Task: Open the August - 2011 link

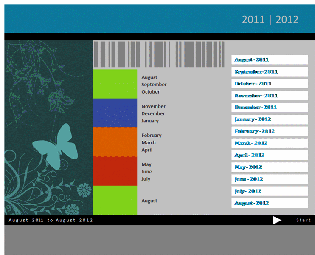Action: click(x=270, y=60)
